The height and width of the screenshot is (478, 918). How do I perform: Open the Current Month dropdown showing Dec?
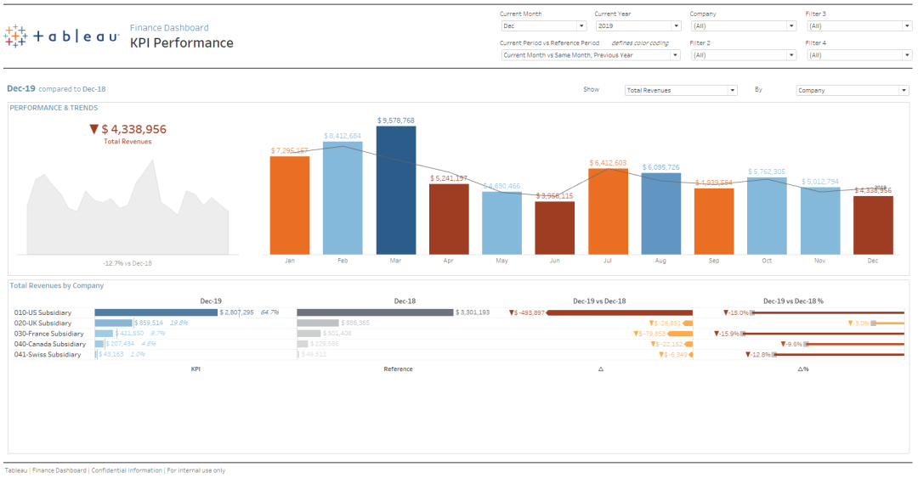(544, 25)
